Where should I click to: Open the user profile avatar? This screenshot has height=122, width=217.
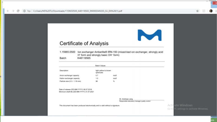tap(211, 11)
